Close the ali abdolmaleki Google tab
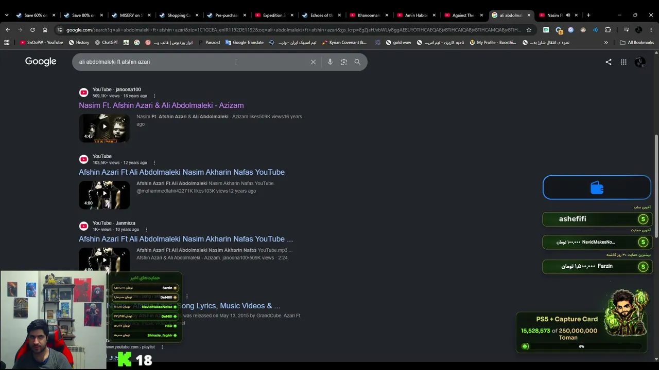This screenshot has width=659, height=370. [529, 15]
